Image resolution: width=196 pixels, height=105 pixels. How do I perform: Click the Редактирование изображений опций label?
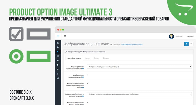75,68
